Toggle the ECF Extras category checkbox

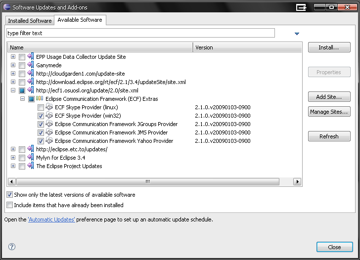coord(31,99)
